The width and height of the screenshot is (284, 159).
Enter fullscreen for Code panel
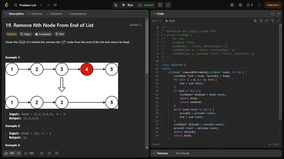(273, 14)
